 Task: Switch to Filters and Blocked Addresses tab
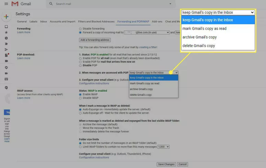[96, 22]
